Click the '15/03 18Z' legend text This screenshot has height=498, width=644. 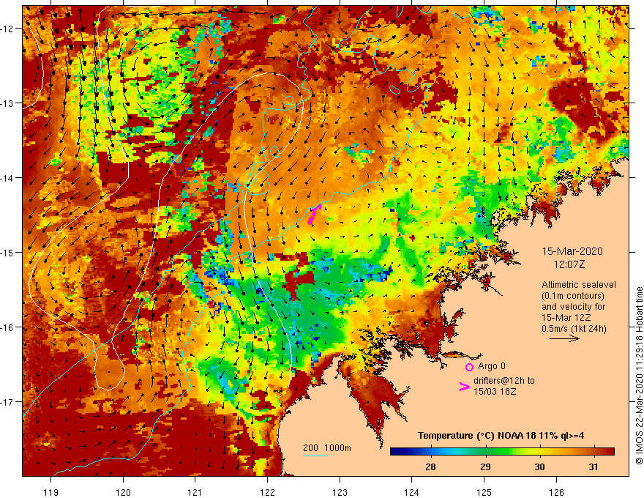[x=495, y=392]
